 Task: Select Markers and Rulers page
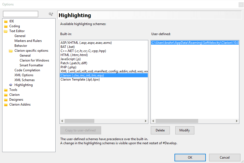pos(28,41)
